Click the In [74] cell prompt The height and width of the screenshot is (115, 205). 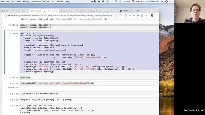(13, 94)
